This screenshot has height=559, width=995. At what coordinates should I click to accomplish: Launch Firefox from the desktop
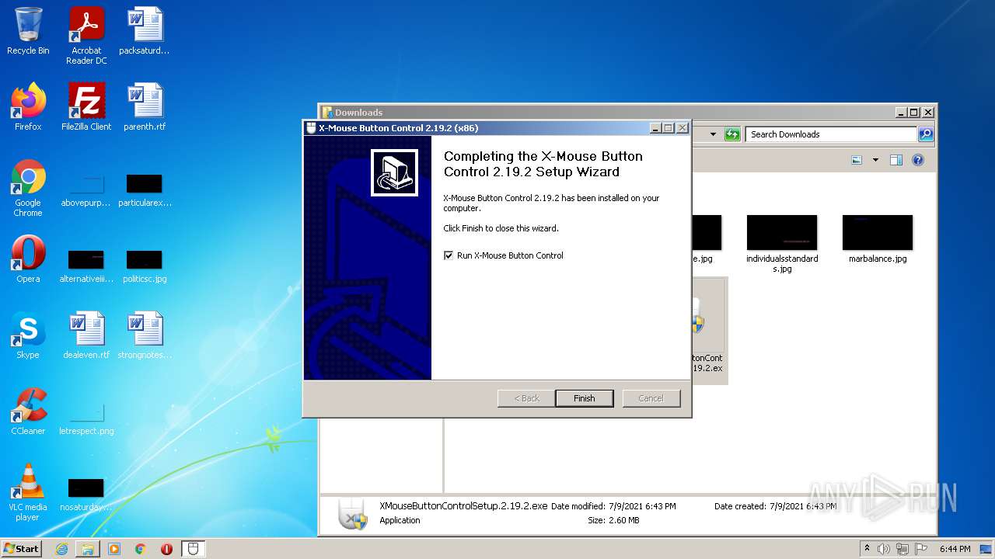28,106
